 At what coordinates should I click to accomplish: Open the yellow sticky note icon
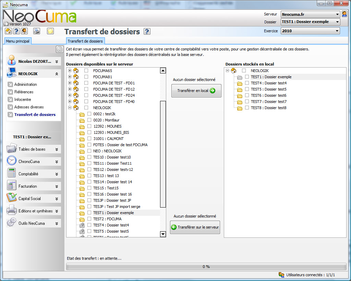[50, 31]
